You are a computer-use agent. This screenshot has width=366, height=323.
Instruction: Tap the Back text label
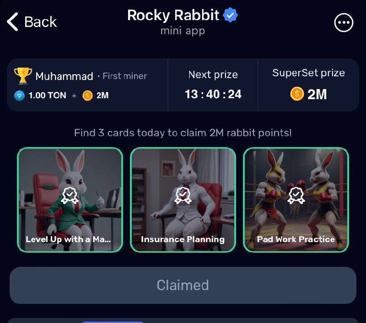tap(41, 22)
